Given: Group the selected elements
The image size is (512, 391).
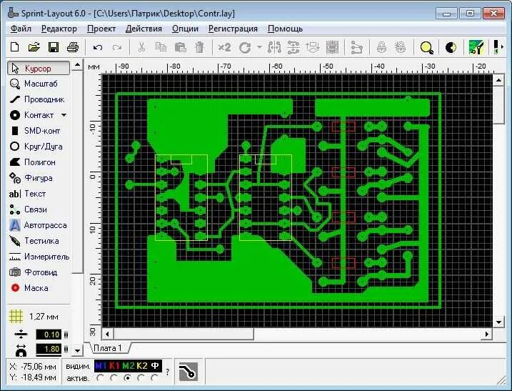Looking at the screenshot, I should 381,48.
